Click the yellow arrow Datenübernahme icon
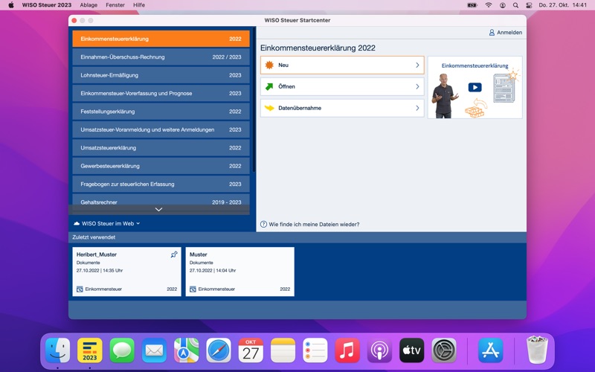 click(x=269, y=108)
